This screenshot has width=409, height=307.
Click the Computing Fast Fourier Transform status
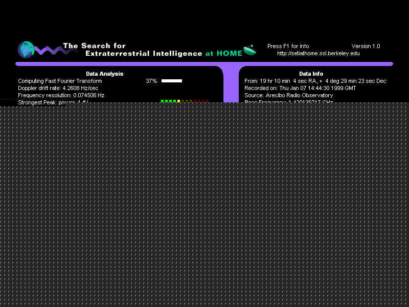click(60, 81)
